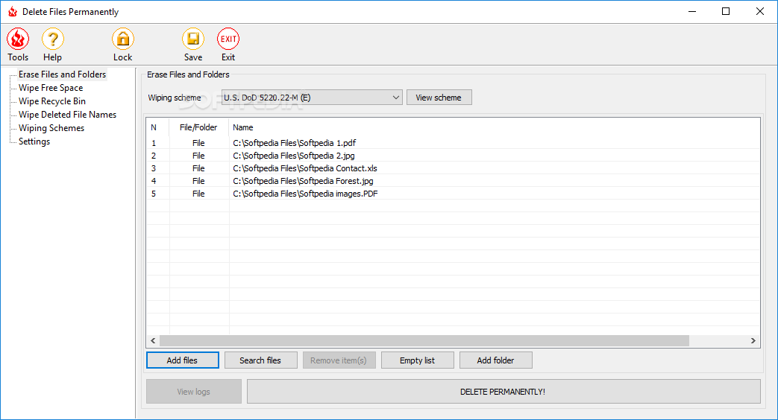The width and height of the screenshot is (778, 420).
Task: Minimize the Delete Files Permanently window
Action: 692,11
